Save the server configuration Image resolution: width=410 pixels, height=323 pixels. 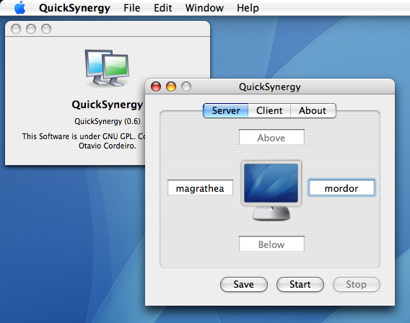click(244, 284)
